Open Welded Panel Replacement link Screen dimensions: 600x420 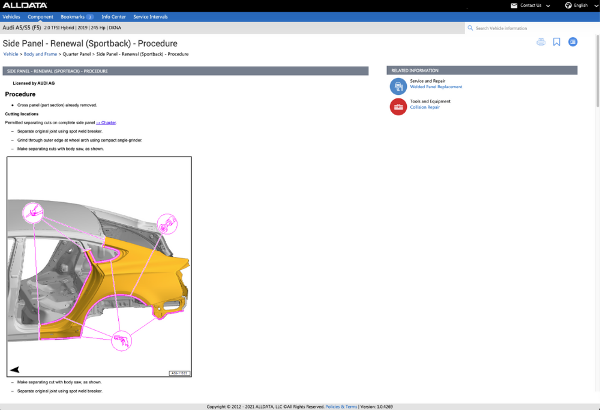click(436, 87)
